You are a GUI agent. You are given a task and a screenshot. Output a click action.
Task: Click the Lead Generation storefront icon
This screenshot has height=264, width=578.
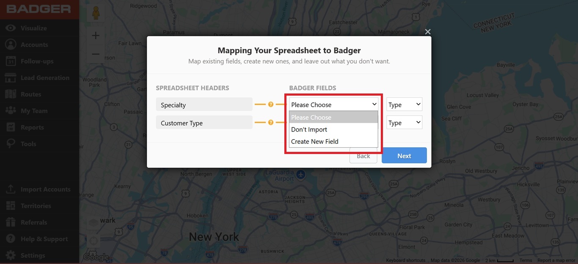pos(11,77)
